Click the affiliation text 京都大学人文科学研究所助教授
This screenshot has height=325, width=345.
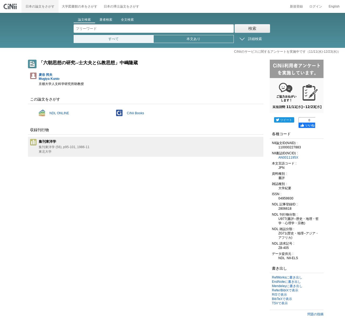pyautogui.click(x=61, y=84)
